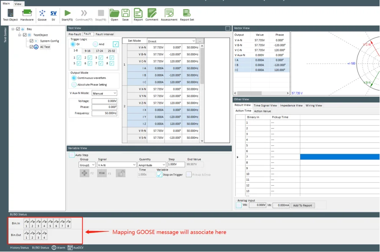Viewport: 380px width, 252px height.
Task: Switch to Action Value tab
Action: click(262, 111)
